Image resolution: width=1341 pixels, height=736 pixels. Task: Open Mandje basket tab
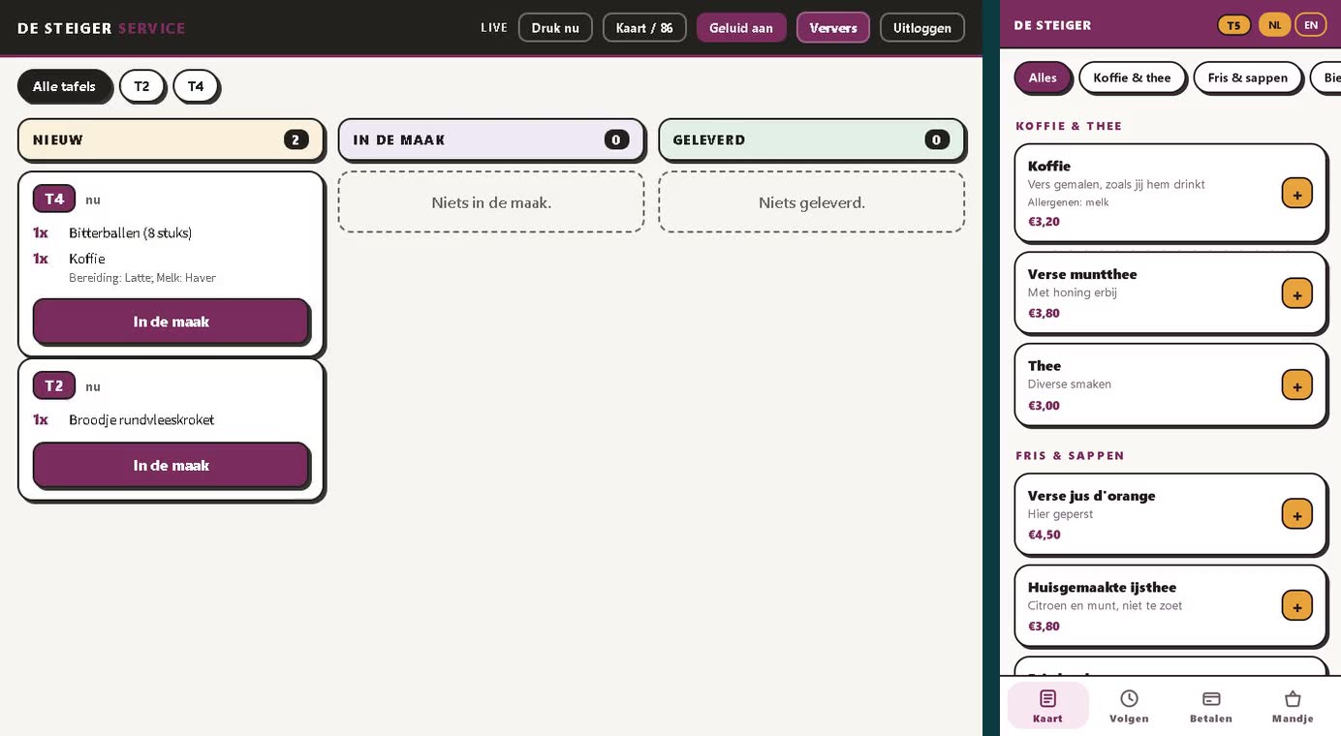pos(1293,706)
